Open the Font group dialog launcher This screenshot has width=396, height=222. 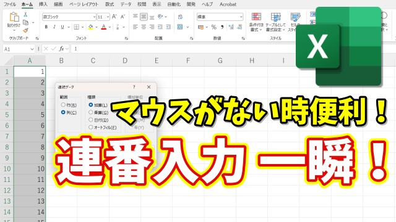click(126, 38)
